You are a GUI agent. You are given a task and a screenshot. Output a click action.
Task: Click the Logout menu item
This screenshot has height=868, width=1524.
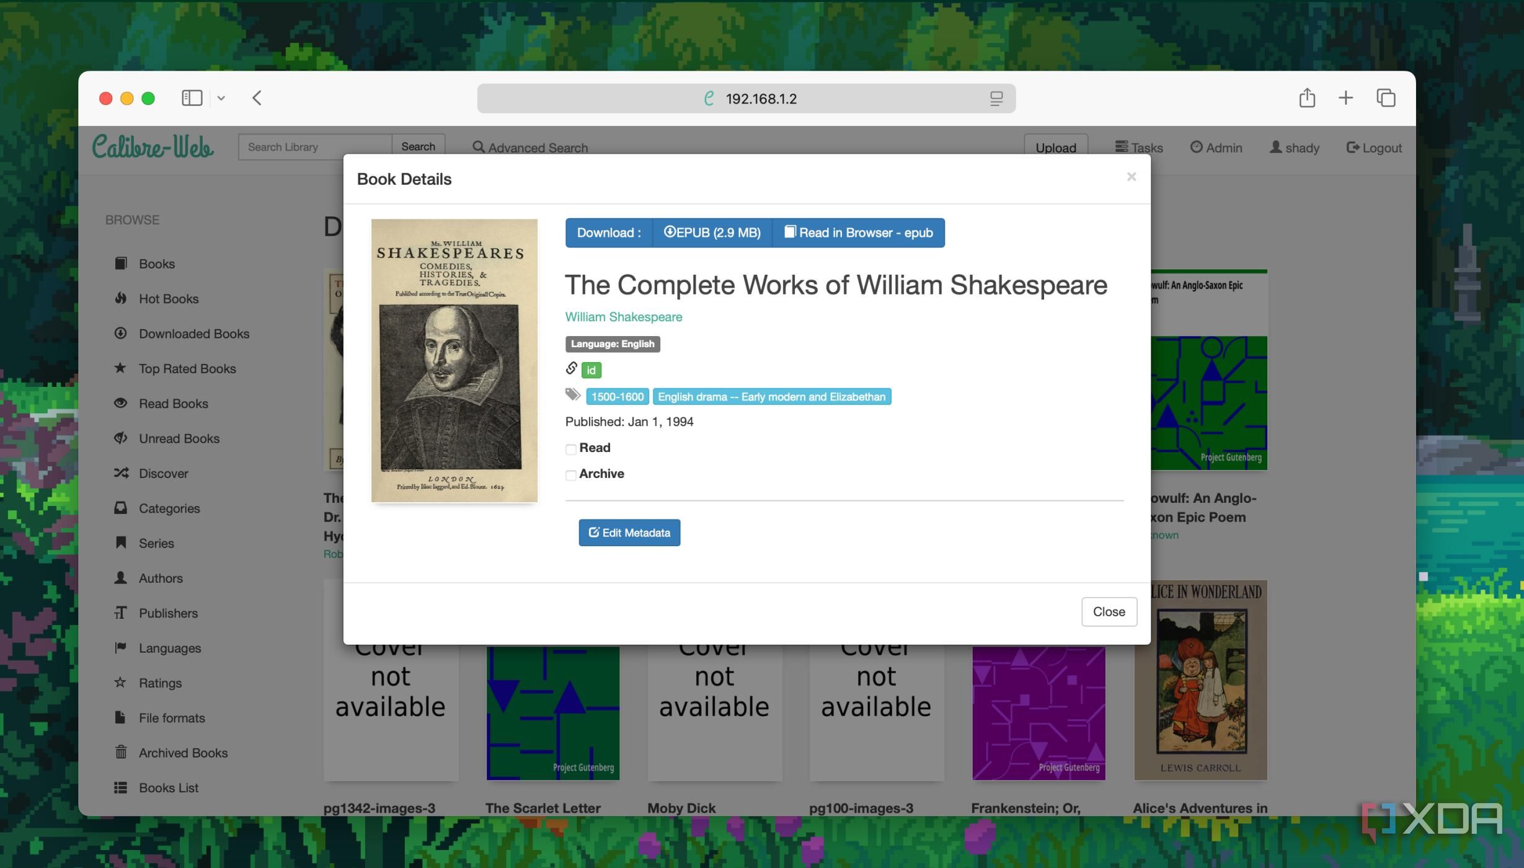click(x=1374, y=148)
